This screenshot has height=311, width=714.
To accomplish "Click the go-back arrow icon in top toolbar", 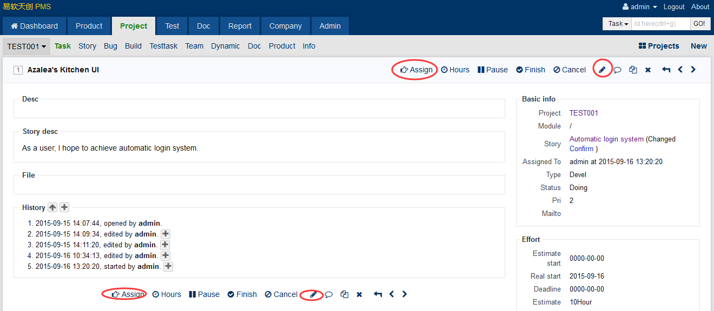I will point(666,70).
